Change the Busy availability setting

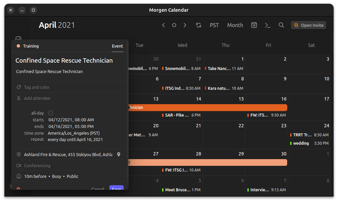tap(57, 176)
